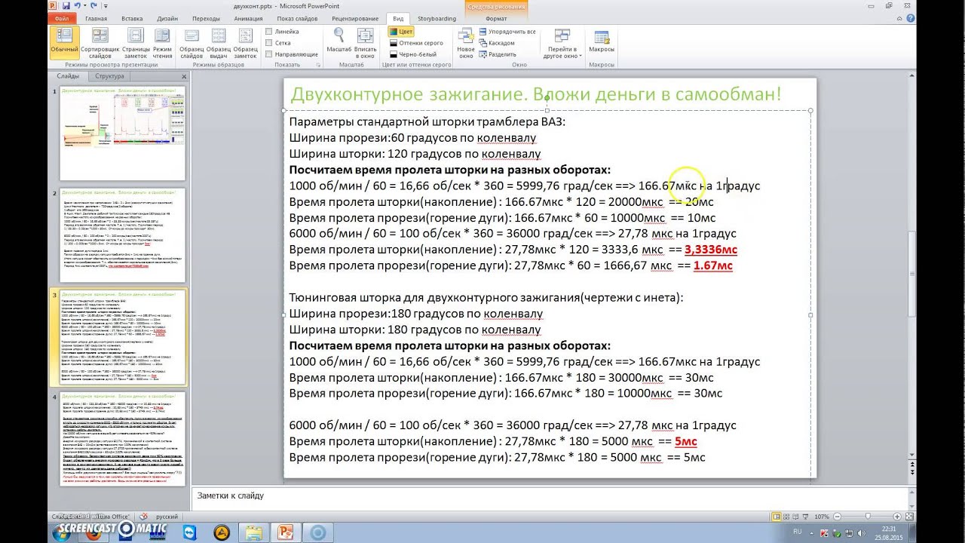965x543 pixels.
Task: Click Вписать в окно fit to window
Action: tap(365, 43)
